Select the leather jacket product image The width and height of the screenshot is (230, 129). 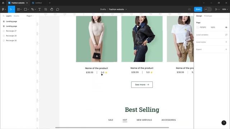click(x=142, y=39)
